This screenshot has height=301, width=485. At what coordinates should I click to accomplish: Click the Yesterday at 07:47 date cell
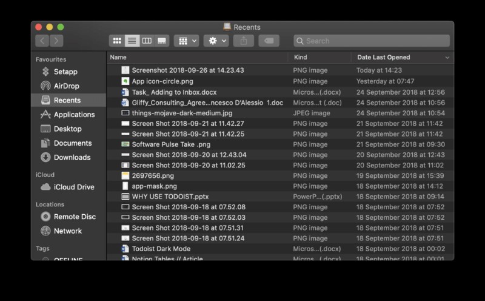click(x=385, y=81)
